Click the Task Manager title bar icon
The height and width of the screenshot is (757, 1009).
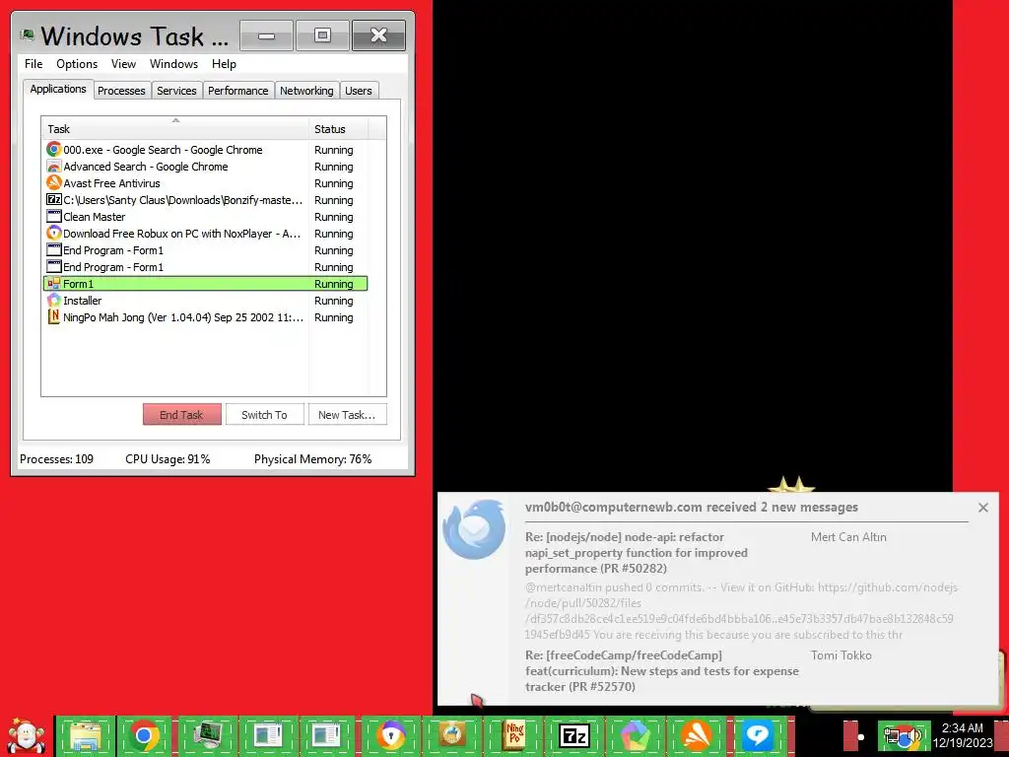pyautogui.click(x=27, y=34)
